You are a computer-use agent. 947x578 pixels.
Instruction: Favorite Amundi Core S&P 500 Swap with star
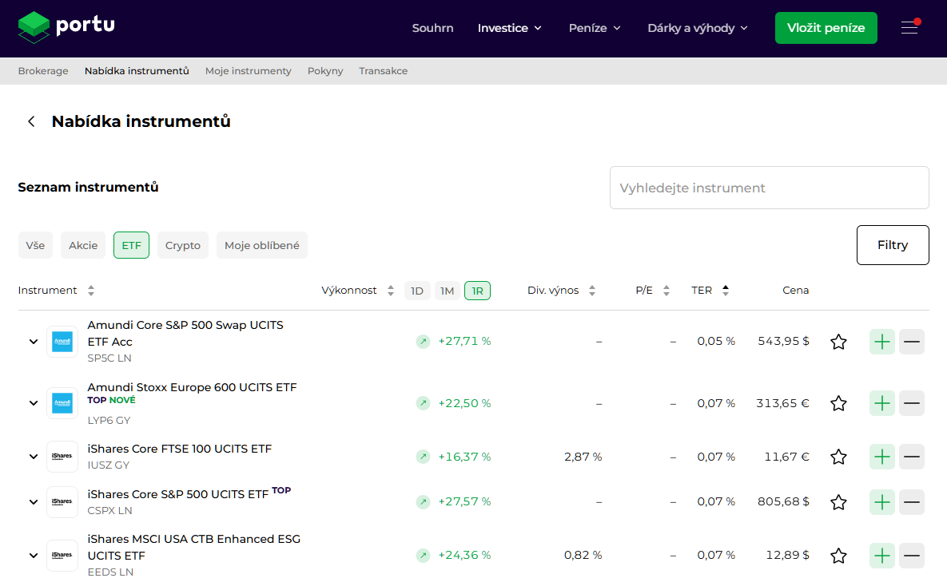(838, 342)
